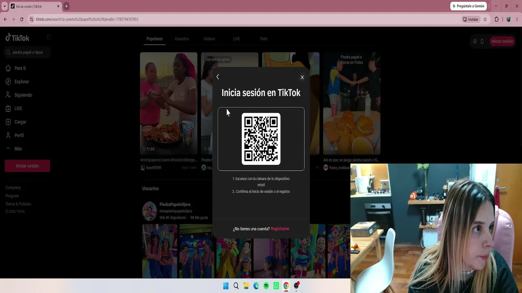
Task: Click the TikTok coin icon in header
Action: pyautogui.click(x=475, y=41)
